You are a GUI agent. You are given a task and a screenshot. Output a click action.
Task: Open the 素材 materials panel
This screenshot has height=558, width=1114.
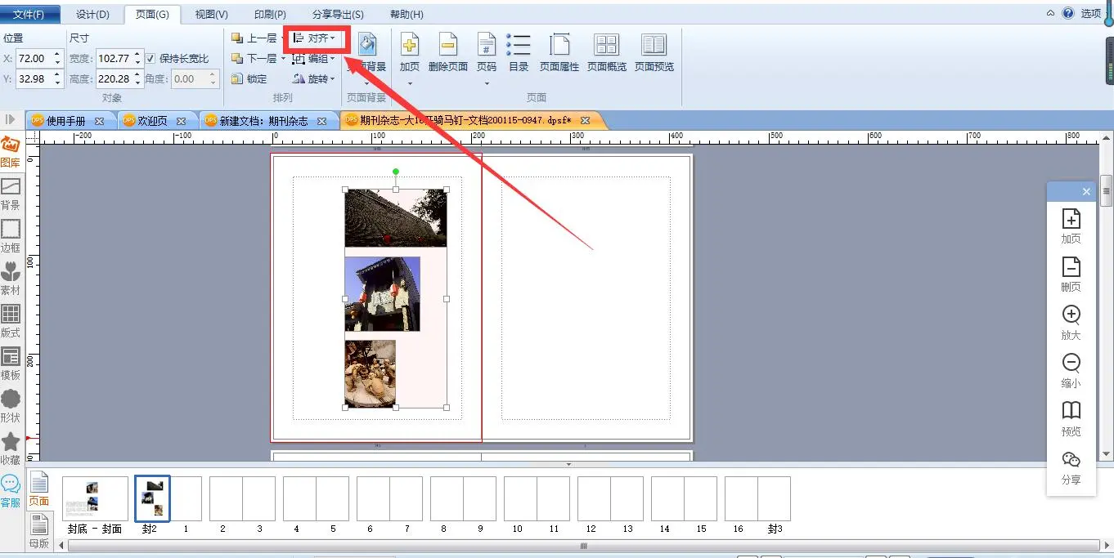point(11,280)
